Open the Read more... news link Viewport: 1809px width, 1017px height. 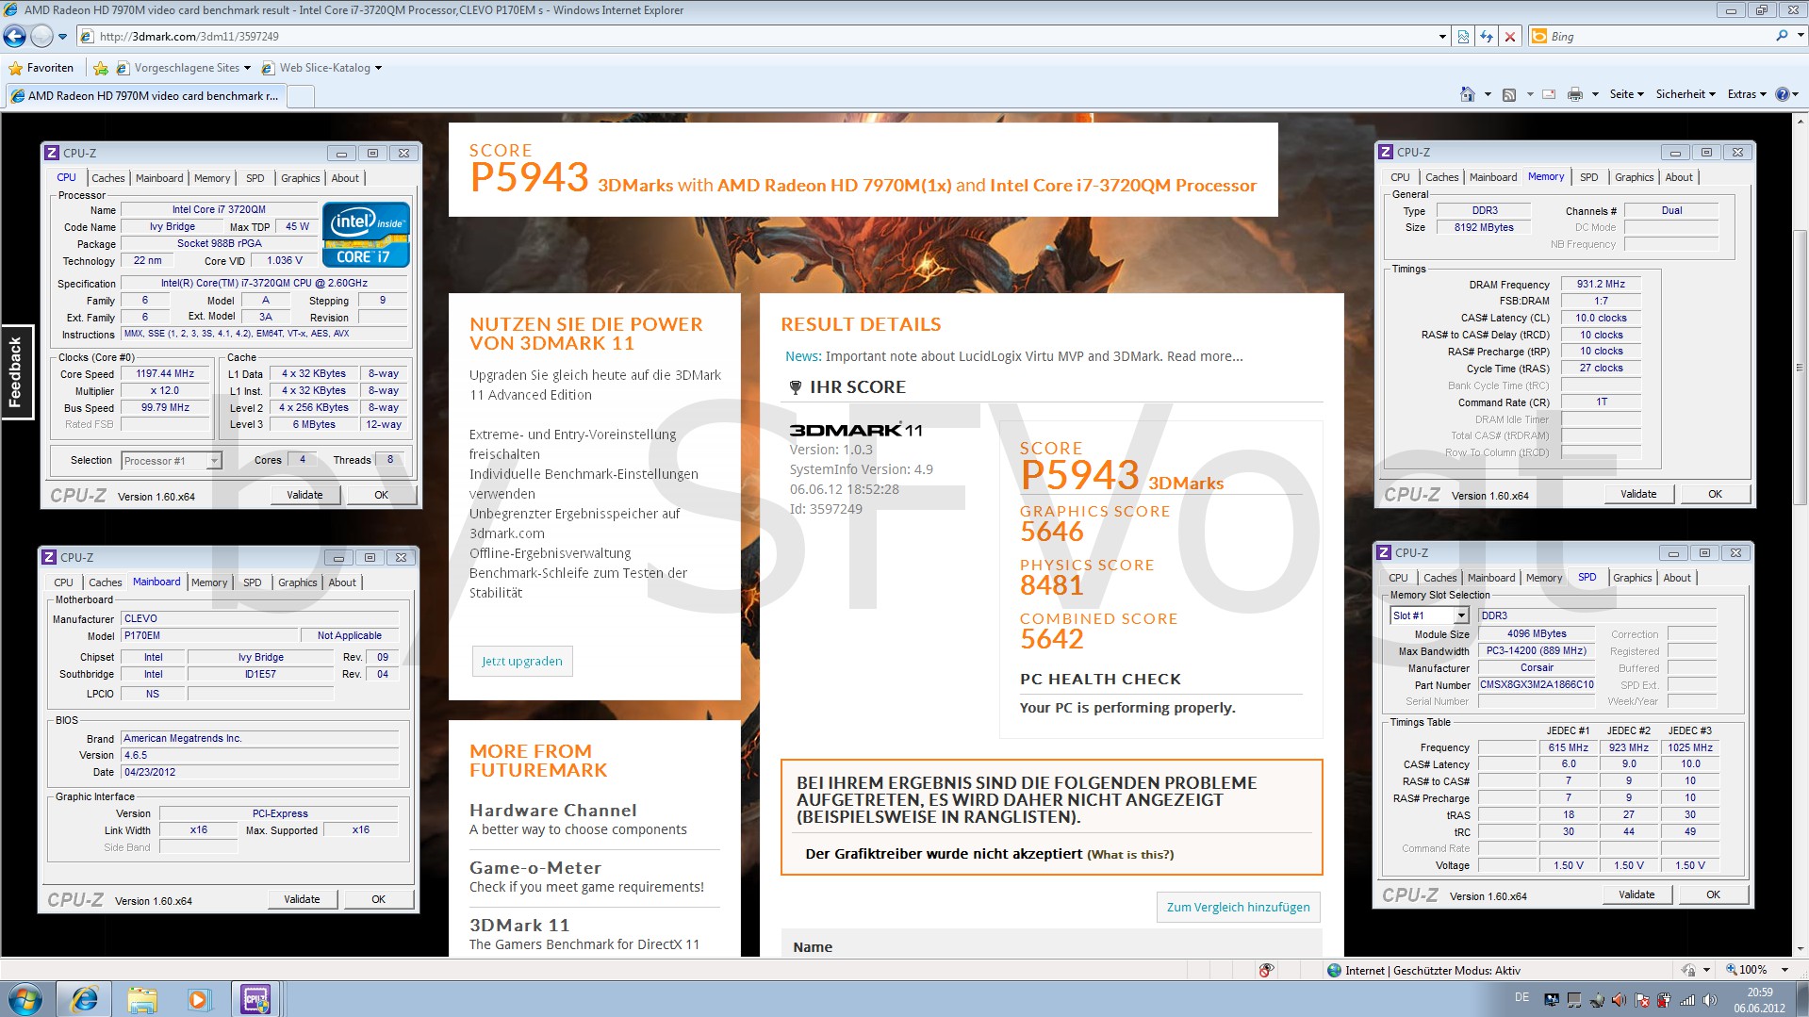(1205, 356)
